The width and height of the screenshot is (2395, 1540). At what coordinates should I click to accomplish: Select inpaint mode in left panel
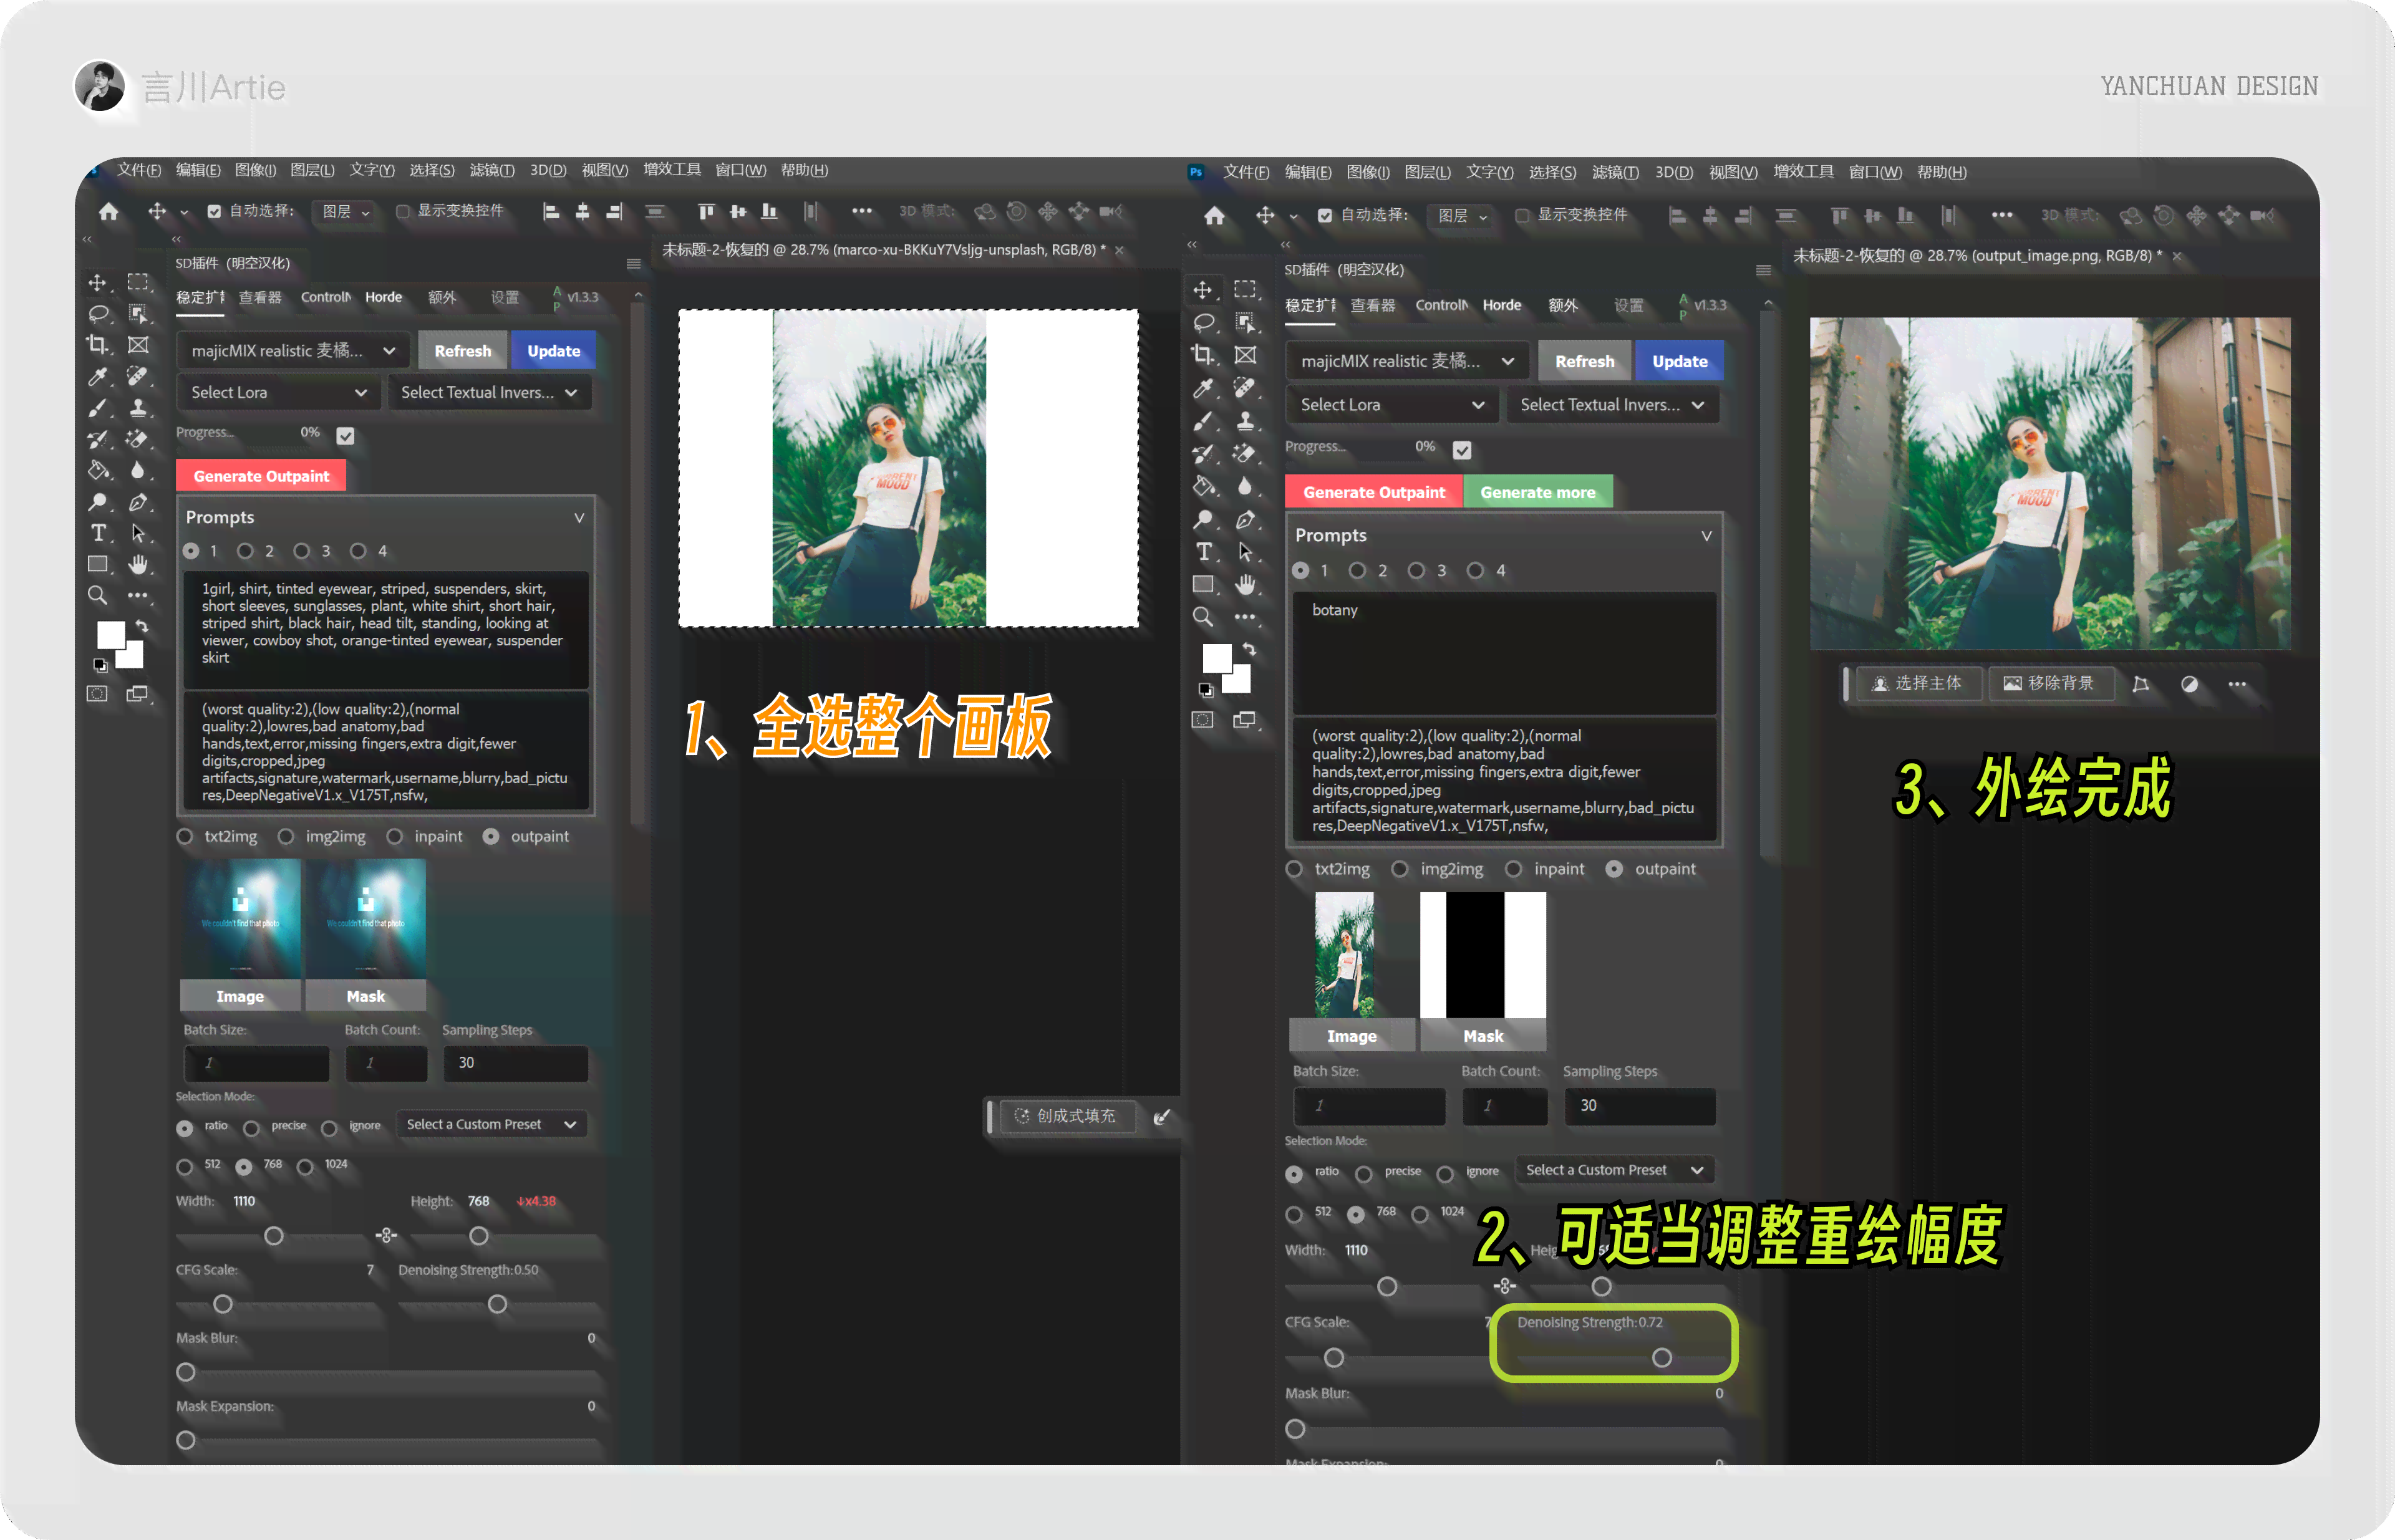[x=394, y=836]
